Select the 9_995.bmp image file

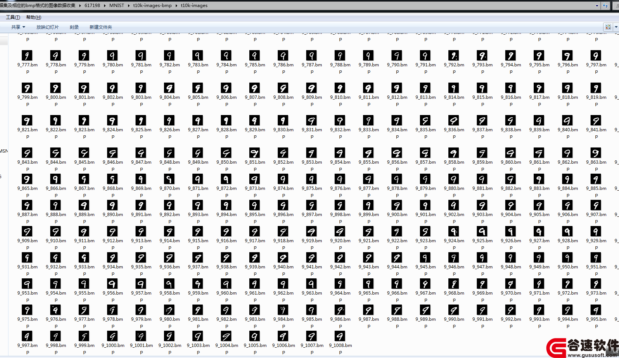[x=596, y=316]
